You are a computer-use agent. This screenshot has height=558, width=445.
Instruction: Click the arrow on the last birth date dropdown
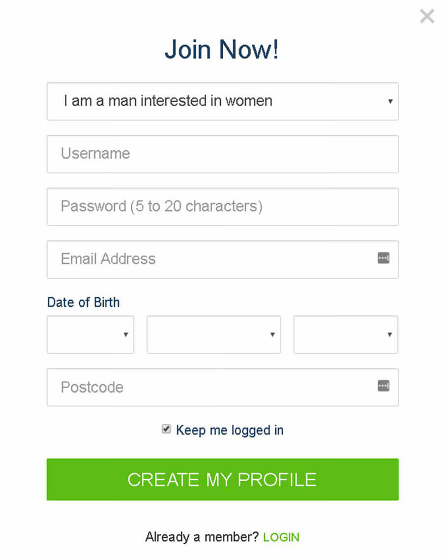click(389, 335)
